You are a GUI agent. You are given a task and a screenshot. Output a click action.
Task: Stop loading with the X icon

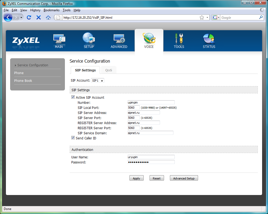(x=39, y=17)
